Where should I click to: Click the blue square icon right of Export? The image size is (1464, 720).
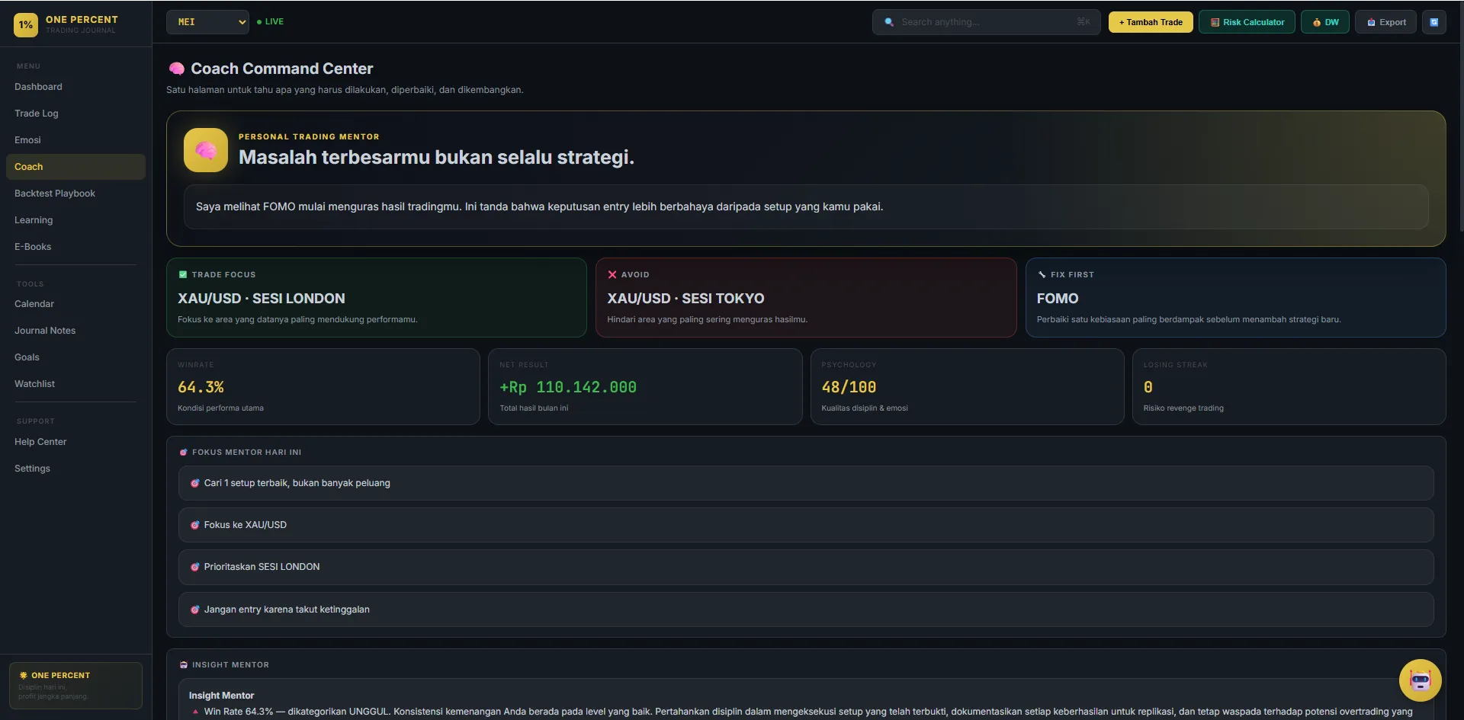click(x=1434, y=22)
